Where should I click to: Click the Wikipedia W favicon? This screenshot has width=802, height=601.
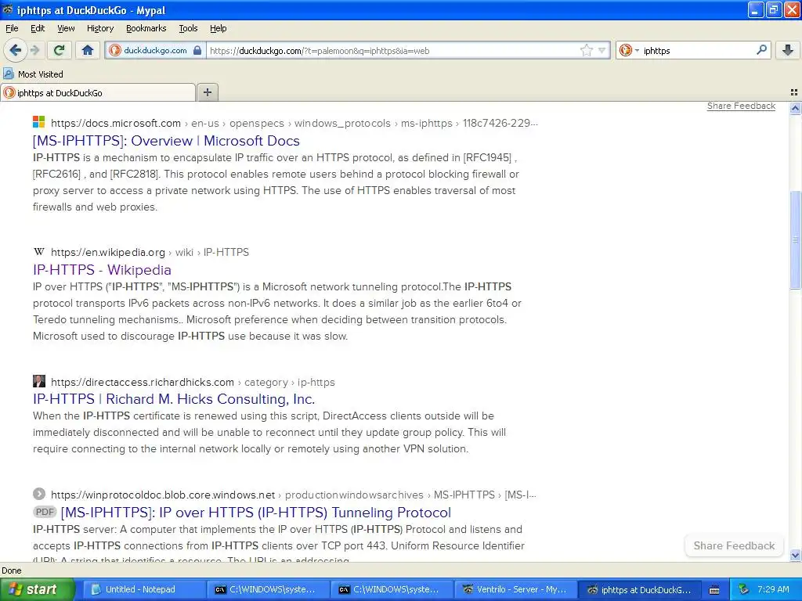click(39, 251)
